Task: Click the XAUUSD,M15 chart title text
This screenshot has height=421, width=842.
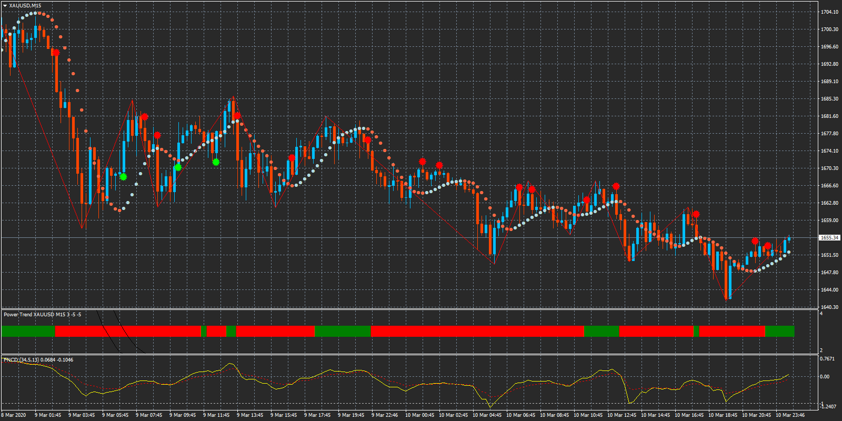Action: 25,6
